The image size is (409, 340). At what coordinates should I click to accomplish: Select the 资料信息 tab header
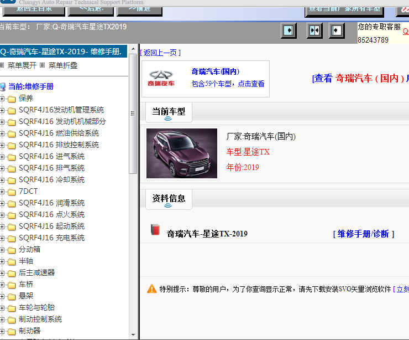pos(169,199)
